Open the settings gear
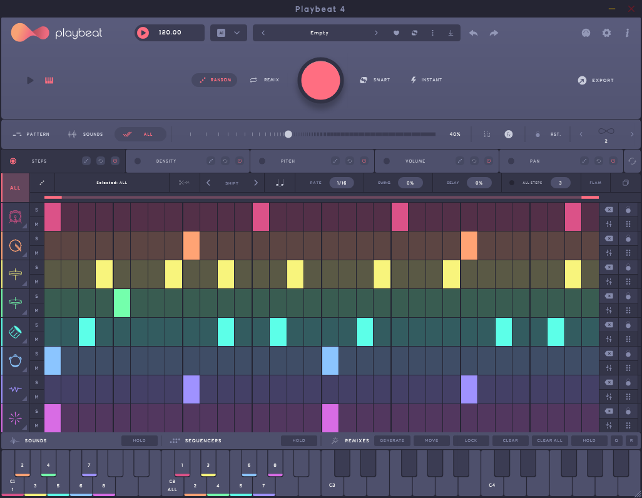Viewport: 642px width, 498px height. click(606, 33)
